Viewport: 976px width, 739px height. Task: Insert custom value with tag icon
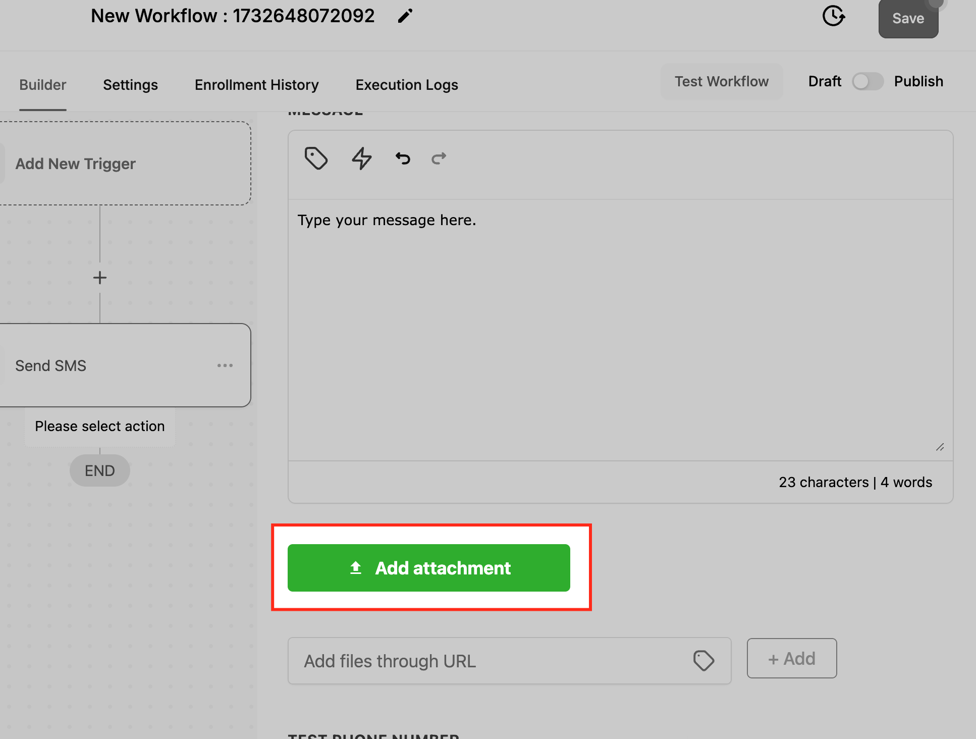tap(316, 159)
